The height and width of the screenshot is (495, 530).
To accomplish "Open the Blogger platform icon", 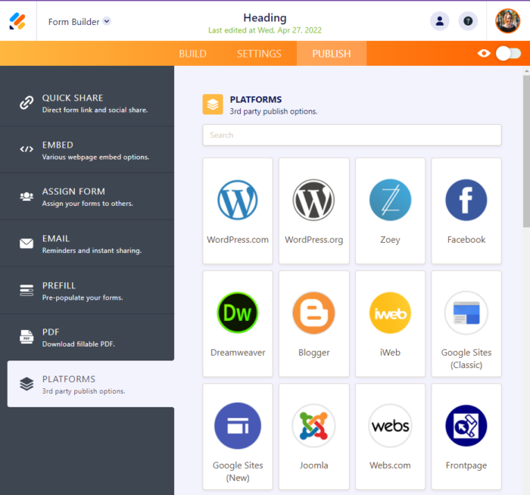I will coord(313,313).
